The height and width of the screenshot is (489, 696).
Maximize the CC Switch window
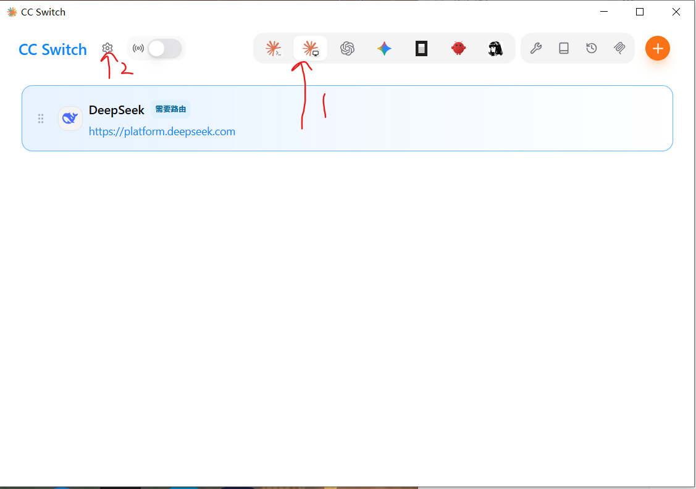[x=640, y=12]
